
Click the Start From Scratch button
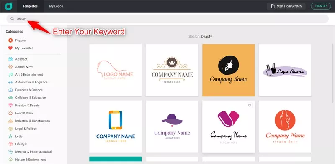pos(286,6)
